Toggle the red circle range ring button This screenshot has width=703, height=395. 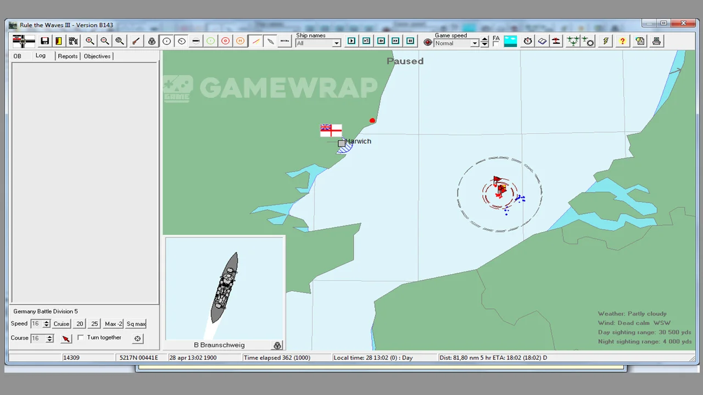coord(225,41)
